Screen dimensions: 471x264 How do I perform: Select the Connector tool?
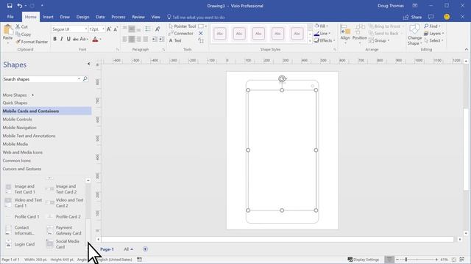click(x=181, y=33)
